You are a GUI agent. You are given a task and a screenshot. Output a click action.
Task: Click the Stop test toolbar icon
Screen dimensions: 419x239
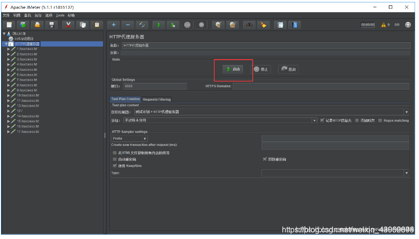click(187, 25)
